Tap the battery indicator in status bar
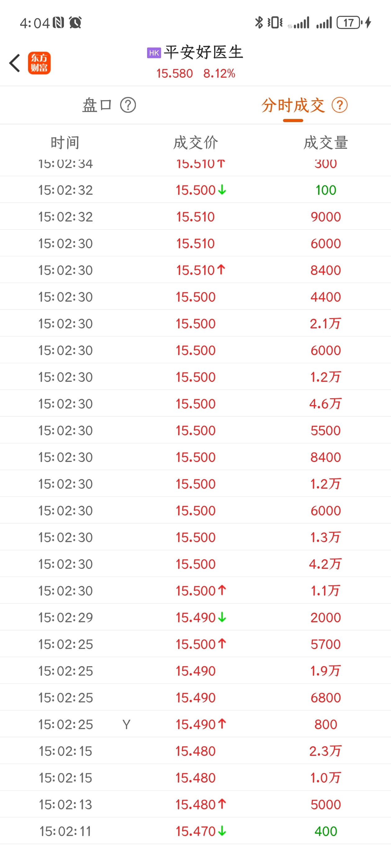 (349, 23)
